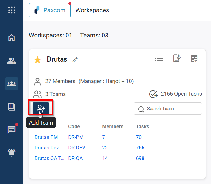
Task: Open the chat messages sidebar icon
Action: click(x=11, y=129)
